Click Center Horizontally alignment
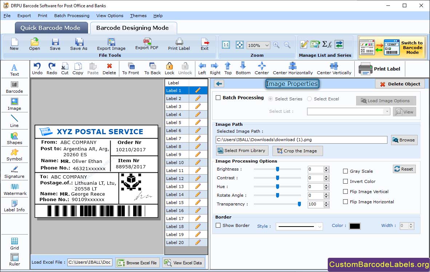Viewport: 430px width, 272px height. pos(292,69)
